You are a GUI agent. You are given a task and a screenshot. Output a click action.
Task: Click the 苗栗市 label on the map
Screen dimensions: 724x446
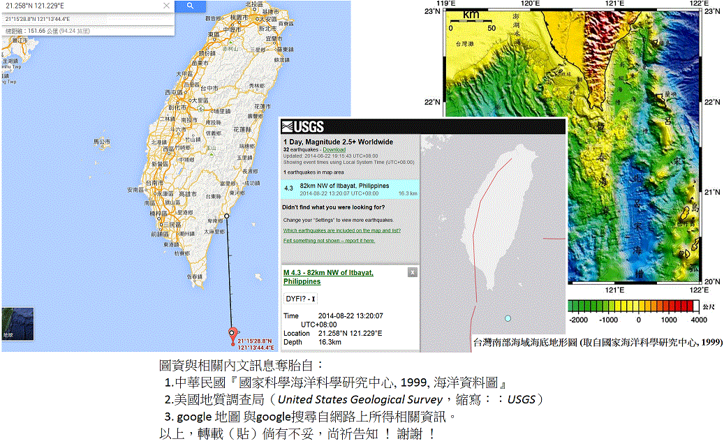pos(200,64)
